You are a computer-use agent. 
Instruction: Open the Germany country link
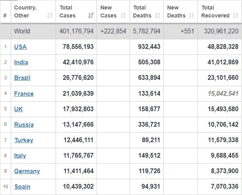[27, 171]
